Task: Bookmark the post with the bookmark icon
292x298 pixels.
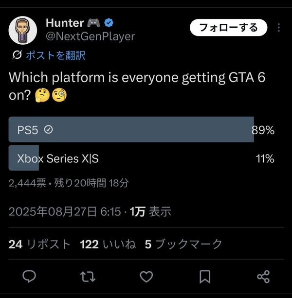Action: [x=205, y=277]
